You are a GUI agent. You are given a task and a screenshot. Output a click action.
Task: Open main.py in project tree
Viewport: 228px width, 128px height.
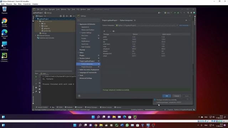click(43, 33)
